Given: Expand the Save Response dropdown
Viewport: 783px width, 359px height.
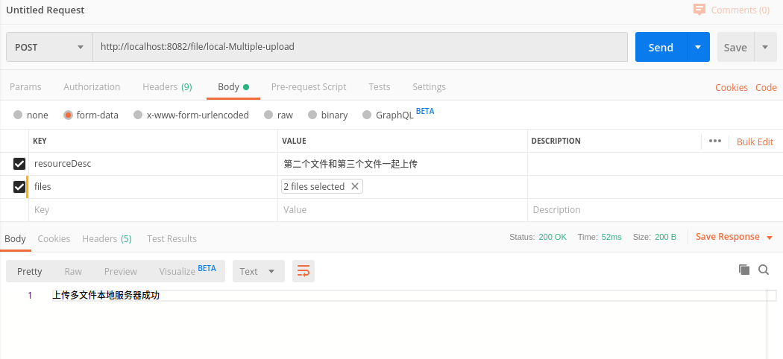Looking at the screenshot, I should click(x=770, y=238).
